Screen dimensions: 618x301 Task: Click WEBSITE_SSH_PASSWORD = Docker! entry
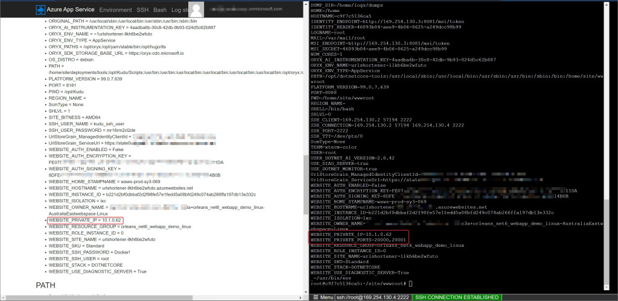89,252
